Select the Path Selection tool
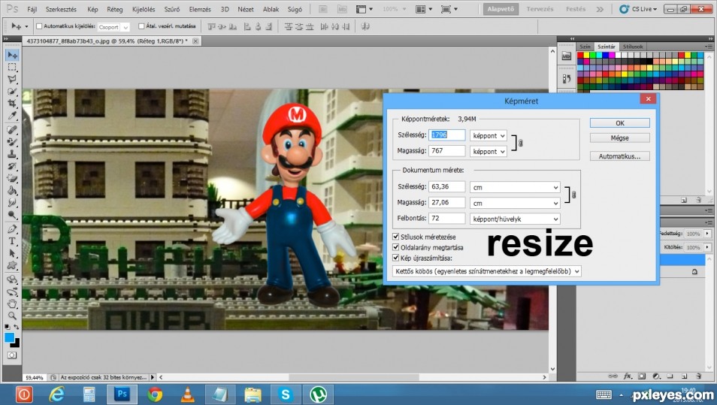 (x=12, y=252)
